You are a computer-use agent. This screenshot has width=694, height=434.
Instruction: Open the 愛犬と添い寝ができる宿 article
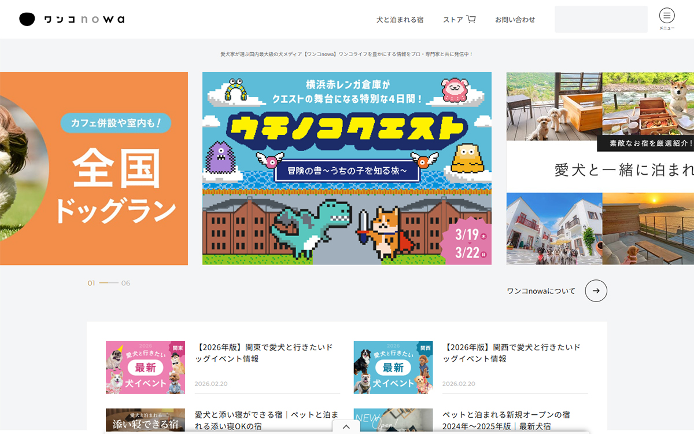(266, 421)
